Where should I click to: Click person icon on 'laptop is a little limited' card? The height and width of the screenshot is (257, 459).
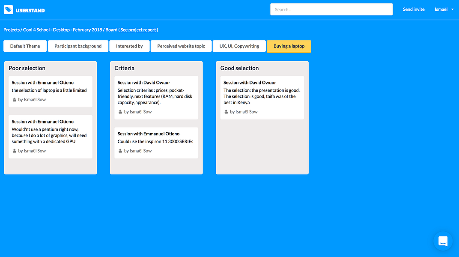point(14,99)
